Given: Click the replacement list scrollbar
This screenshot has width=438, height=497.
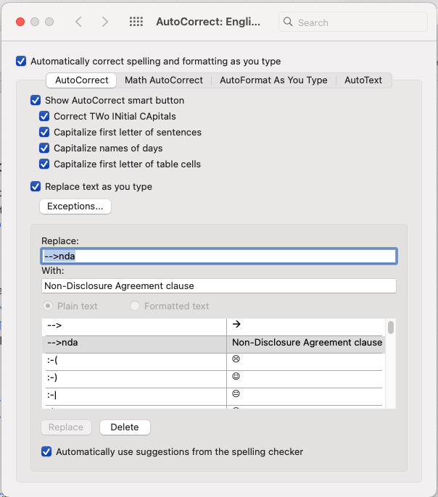Looking at the screenshot, I should pyautogui.click(x=391, y=327).
